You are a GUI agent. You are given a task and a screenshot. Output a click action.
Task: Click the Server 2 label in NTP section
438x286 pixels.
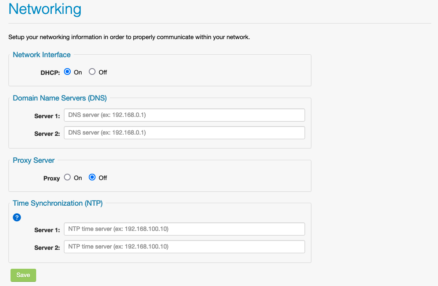point(47,248)
